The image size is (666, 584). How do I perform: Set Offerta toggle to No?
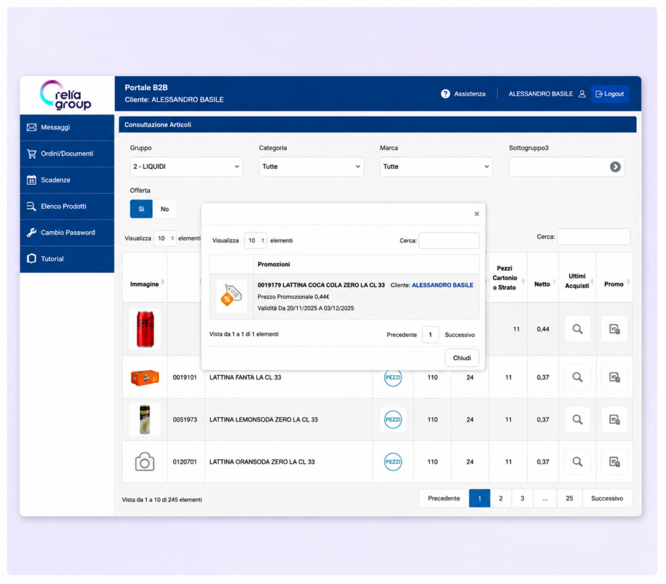click(165, 209)
